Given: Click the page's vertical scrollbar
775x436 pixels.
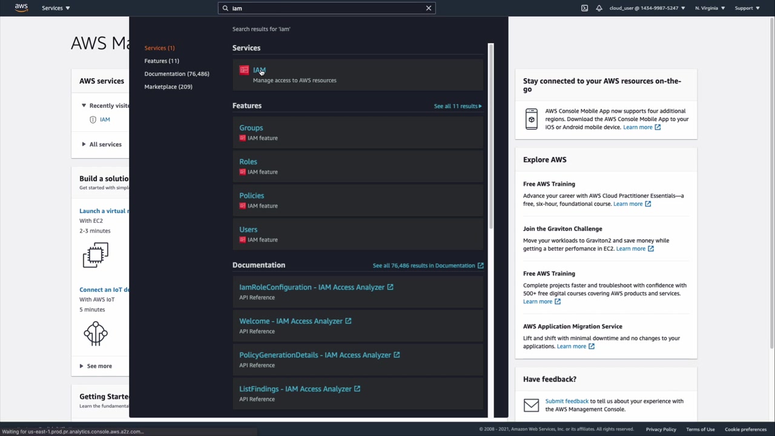Looking at the screenshot, I should pyautogui.click(x=771, y=182).
